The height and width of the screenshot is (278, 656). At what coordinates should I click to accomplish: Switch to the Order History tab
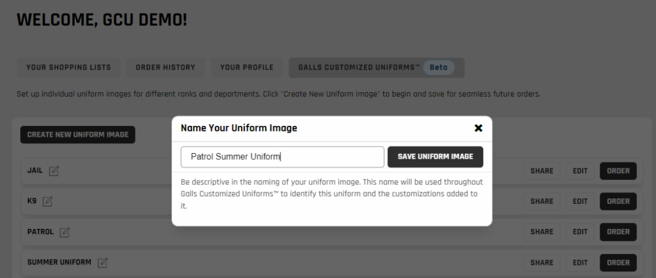tap(165, 68)
